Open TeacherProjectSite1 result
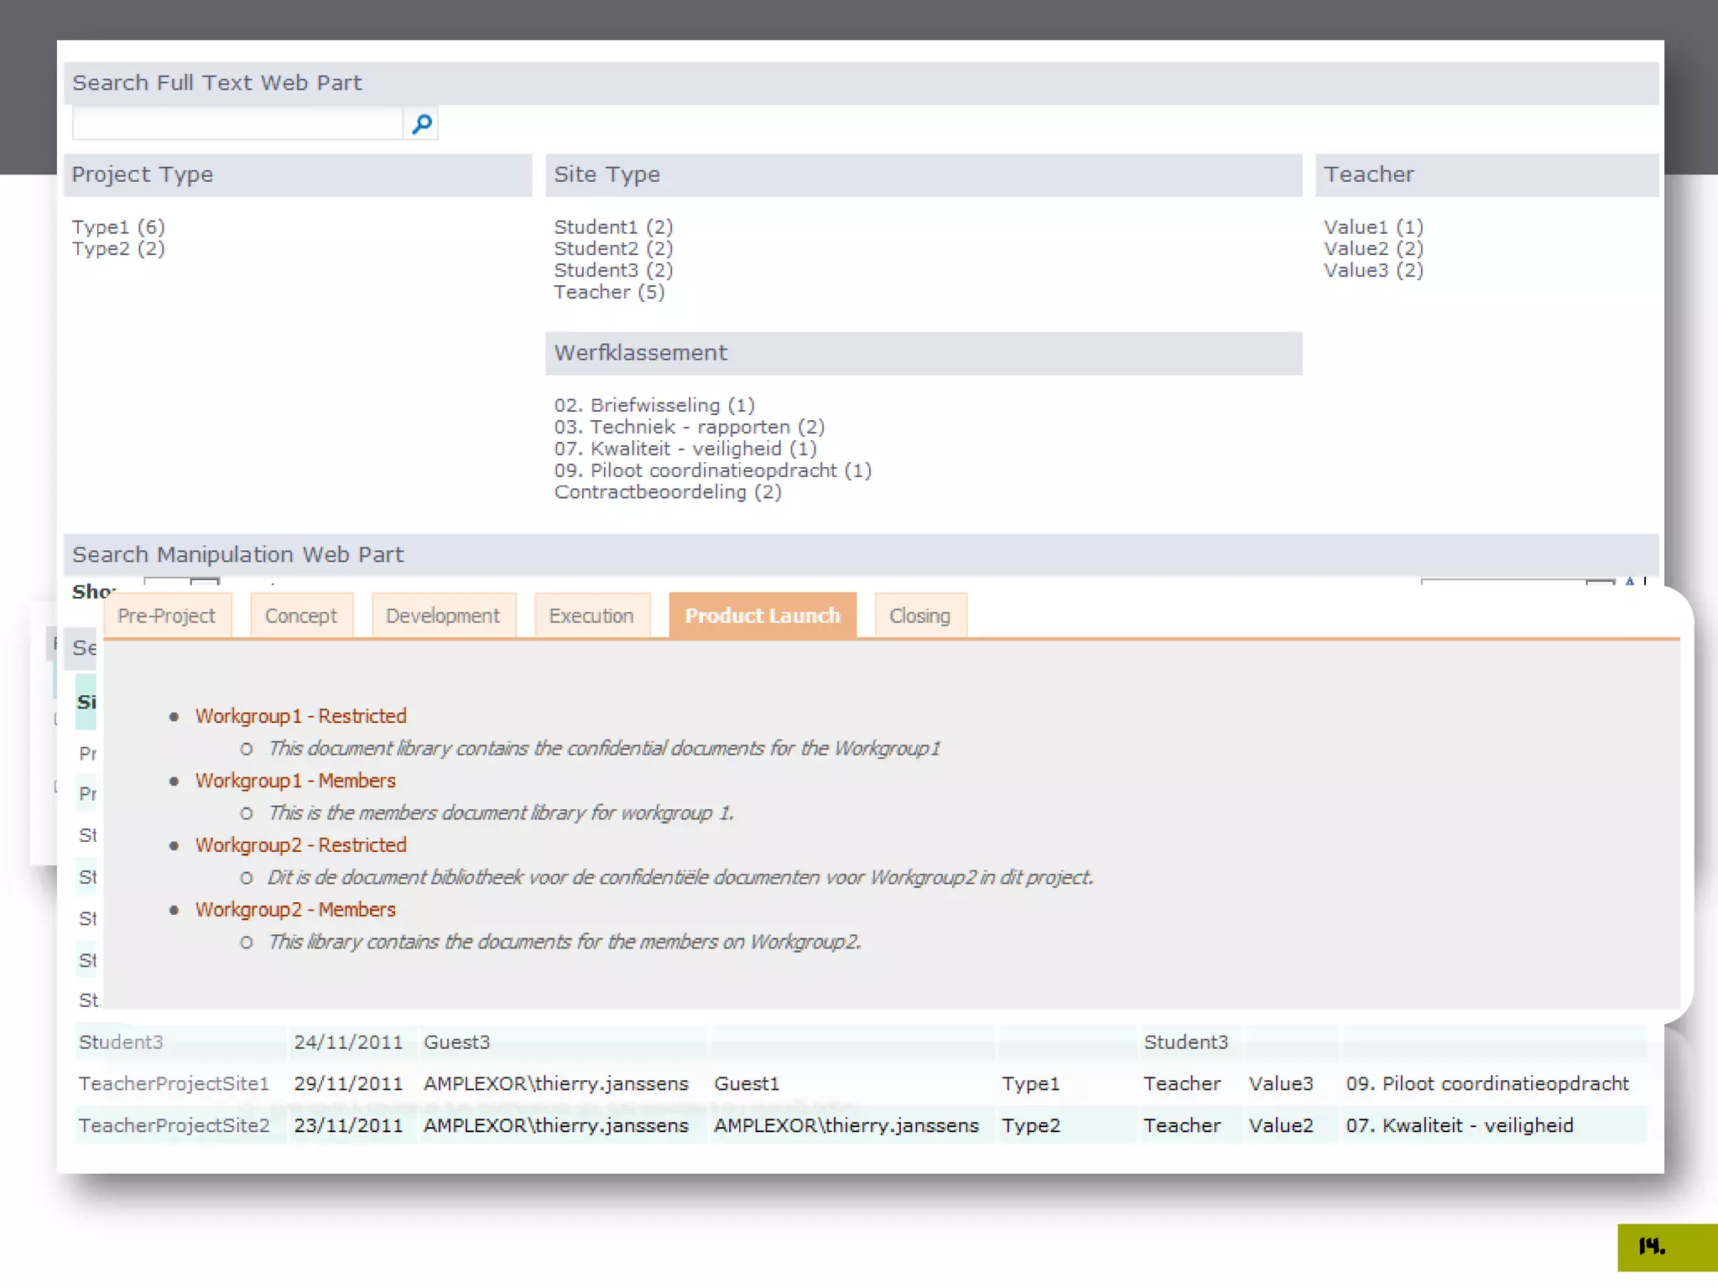The width and height of the screenshot is (1718, 1288). (174, 1084)
